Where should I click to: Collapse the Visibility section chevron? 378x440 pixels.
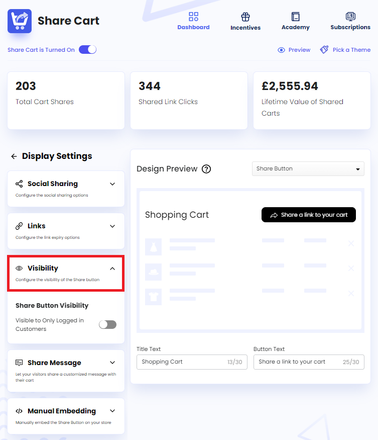pos(112,269)
